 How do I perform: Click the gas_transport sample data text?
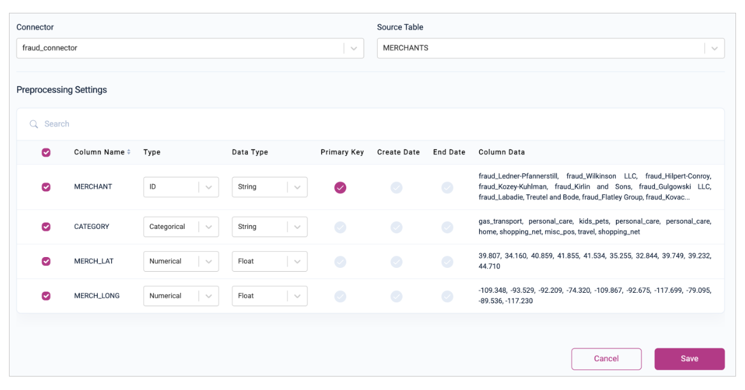point(500,221)
